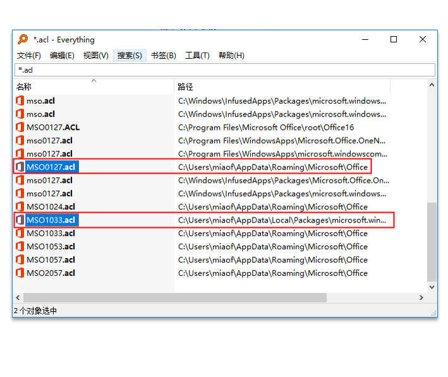The width and height of the screenshot is (448, 377).
Task: Click icon of mso0127.acl in InfusedApps microsoft.windows... path
Action: pos(20,194)
